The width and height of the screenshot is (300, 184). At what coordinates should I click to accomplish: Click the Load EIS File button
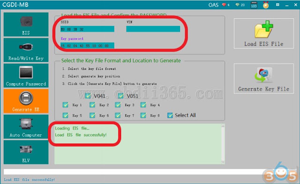point(263,33)
